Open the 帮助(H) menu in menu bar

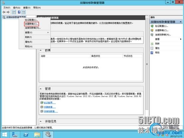click(x=37, y=8)
